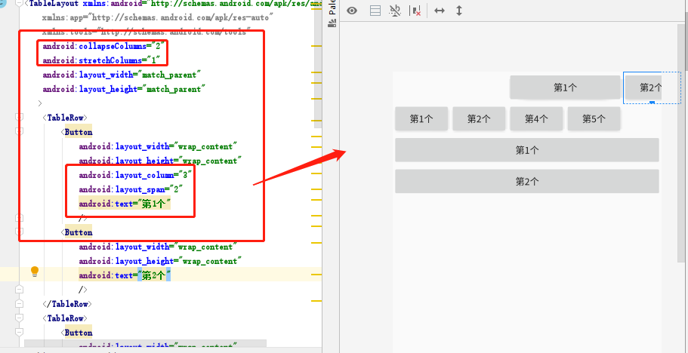The width and height of the screenshot is (688, 353).
Task: Select the wide 第1个 button in preview's top row
Action: tap(565, 87)
